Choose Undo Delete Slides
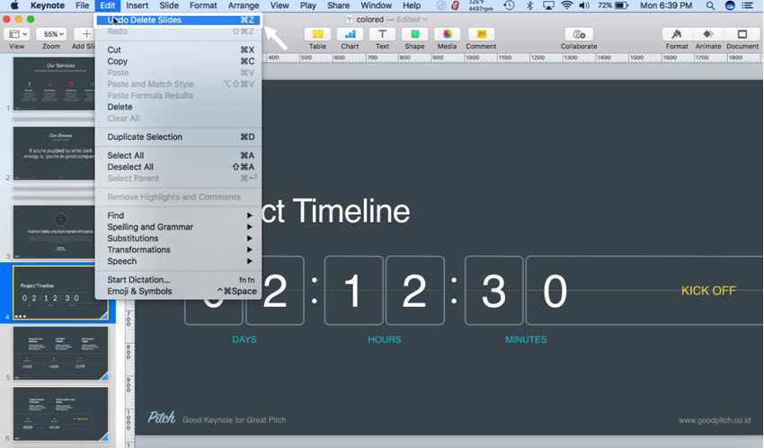 178,20
